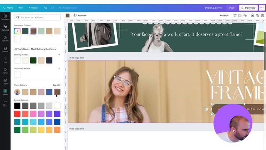Open the Position options

(x=224, y=15)
